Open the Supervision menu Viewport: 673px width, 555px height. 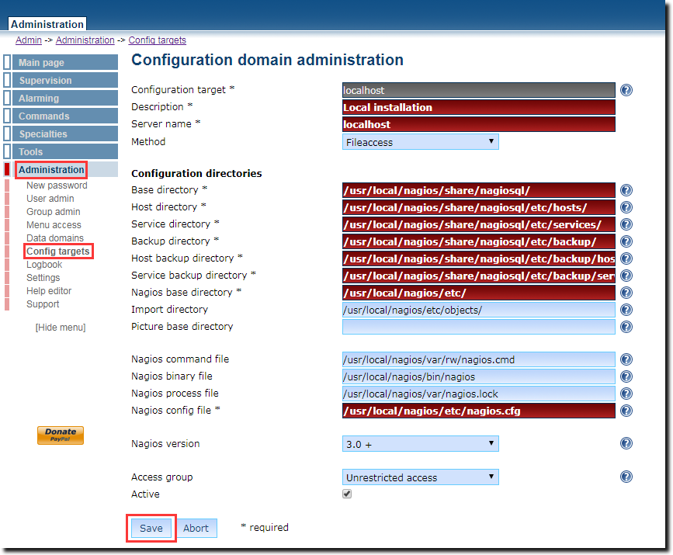pyautogui.click(x=65, y=80)
